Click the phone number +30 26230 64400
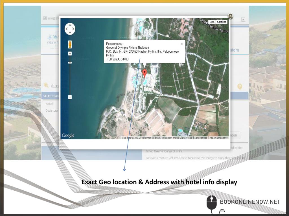Viewport: 289px width, 216px height. pos(117,59)
